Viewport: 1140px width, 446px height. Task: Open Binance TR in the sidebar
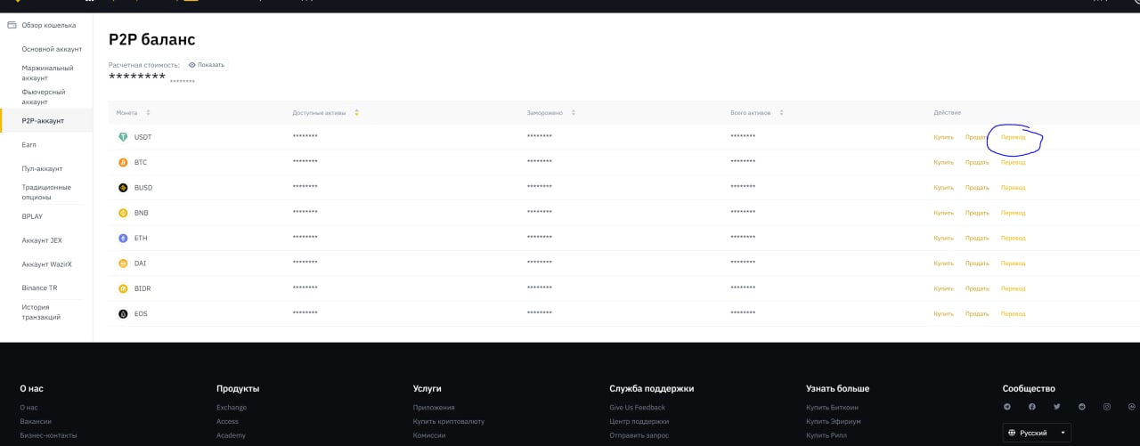(39, 288)
